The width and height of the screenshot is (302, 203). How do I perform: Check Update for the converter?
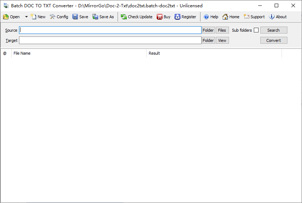click(137, 17)
